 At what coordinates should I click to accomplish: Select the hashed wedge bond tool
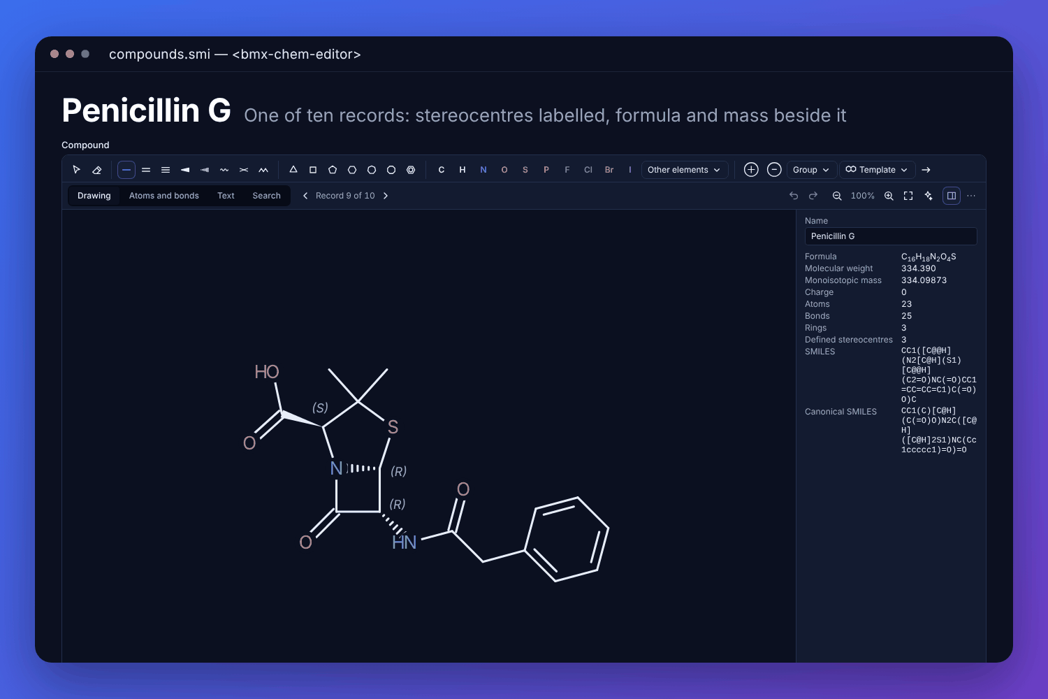click(205, 170)
